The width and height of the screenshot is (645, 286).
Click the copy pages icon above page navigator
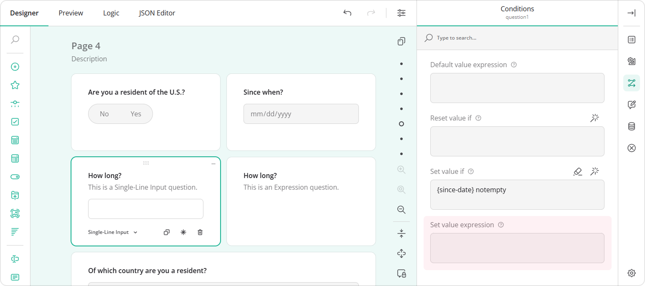point(401,41)
